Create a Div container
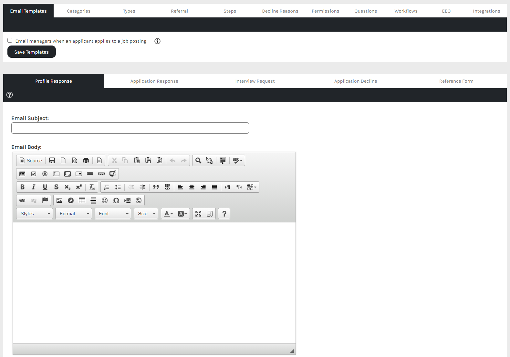Viewport: 510px width, 357px height. pyautogui.click(x=167, y=187)
